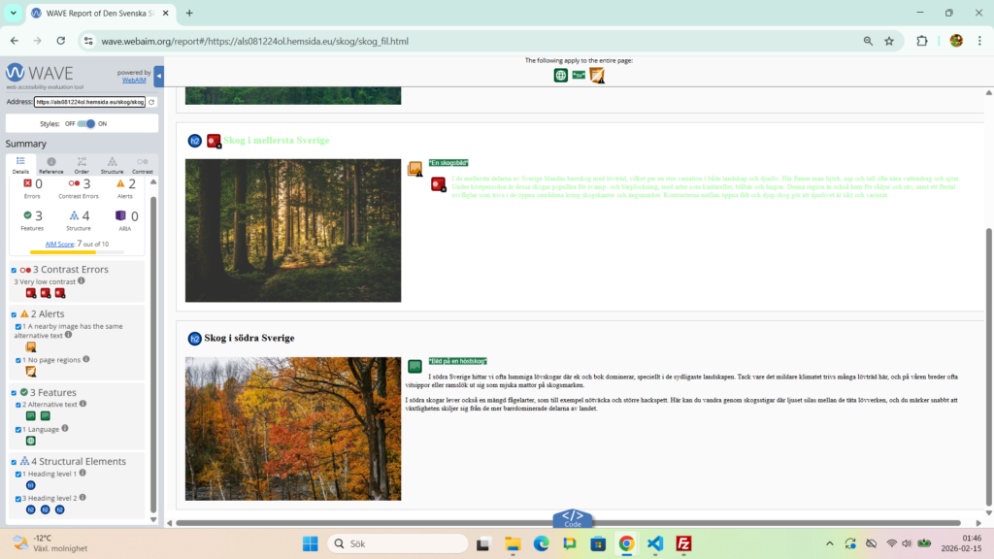Click the contrast error icon beside "Skog i mellersta Sverige"
The width and height of the screenshot is (994, 559).
point(214,142)
